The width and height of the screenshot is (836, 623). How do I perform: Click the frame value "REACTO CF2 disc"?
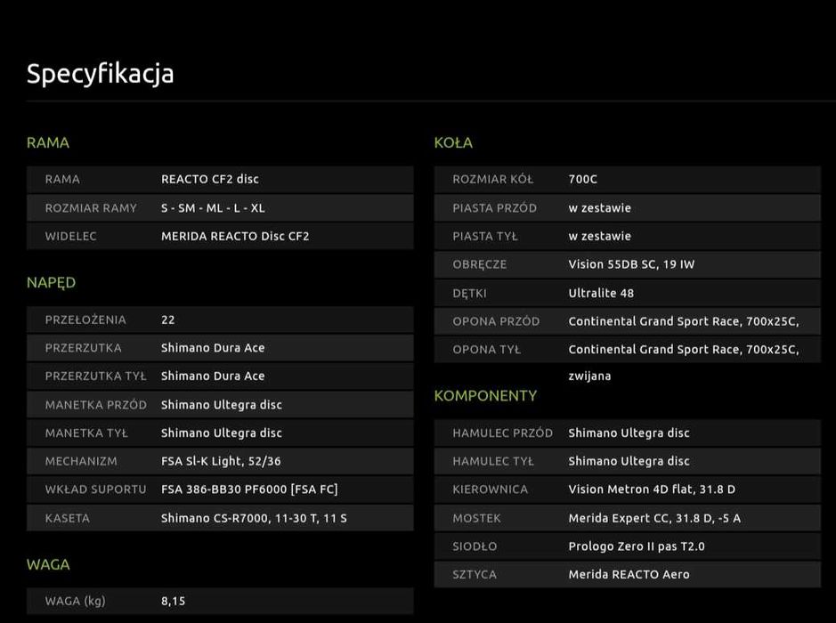[x=210, y=179]
